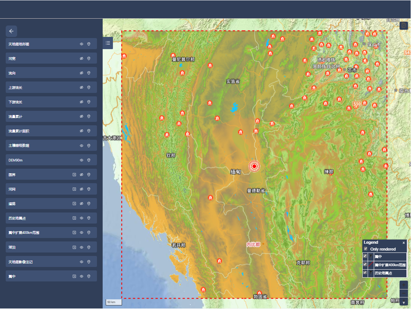This screenshot has width=411, height=310.
Task: Hide the 湖泊 layer
Action: tap(81, 247)
